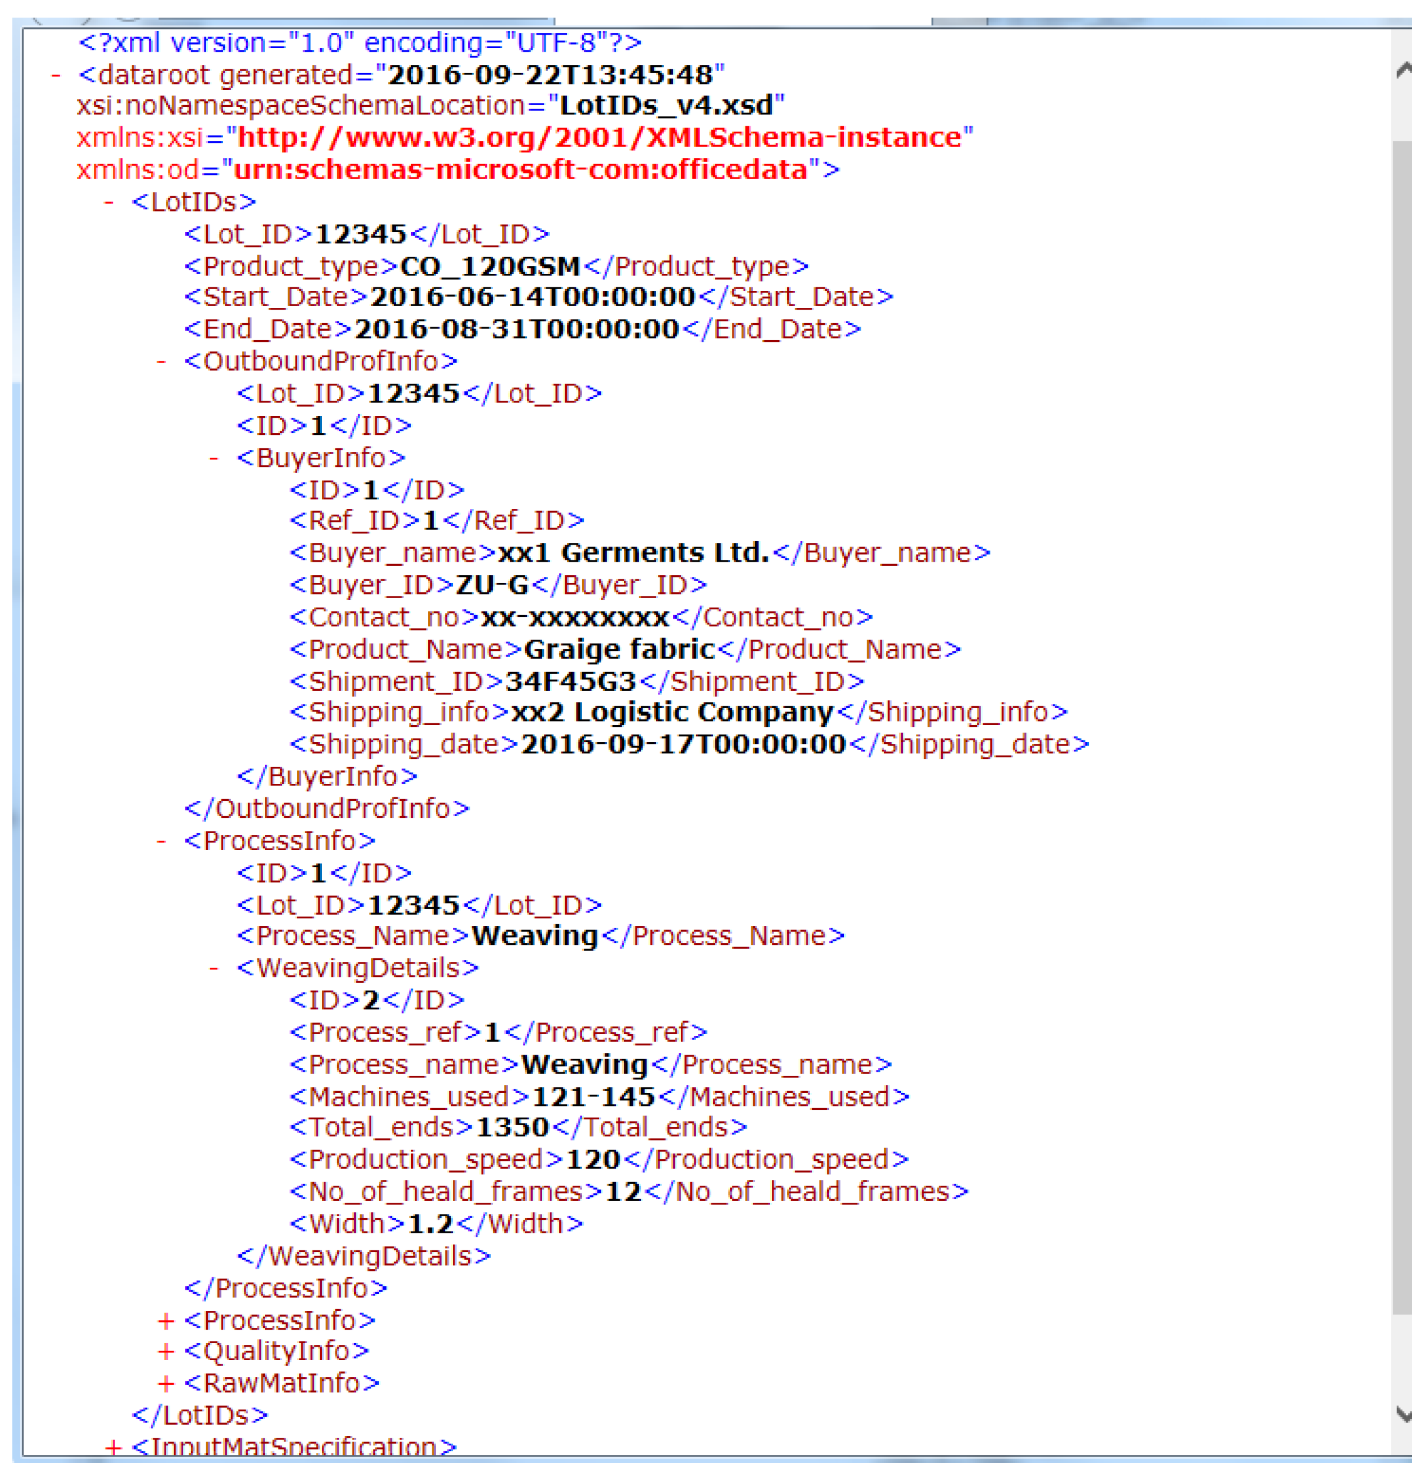
Task: Click the LotIDs_v4.xsd schema location text
Action: pyautogui.click(x=666, y=105)
